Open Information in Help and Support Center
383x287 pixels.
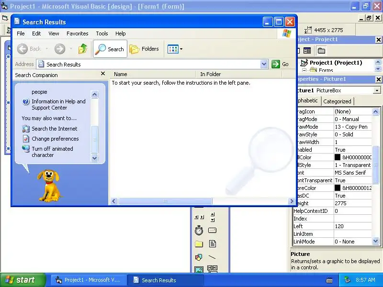coord(58,104)
